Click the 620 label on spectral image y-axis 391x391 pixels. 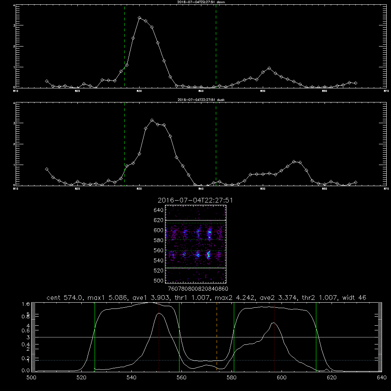(159, 220)
